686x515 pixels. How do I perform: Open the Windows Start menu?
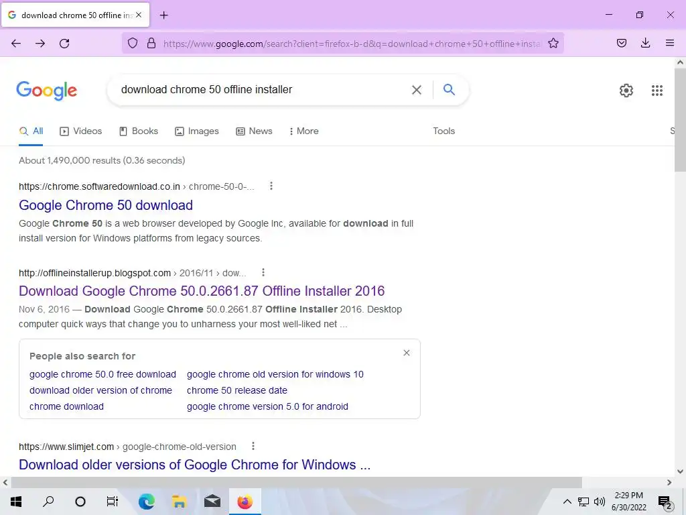[x=16, y=502]
